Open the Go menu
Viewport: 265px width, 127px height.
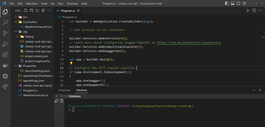[53, 3]
